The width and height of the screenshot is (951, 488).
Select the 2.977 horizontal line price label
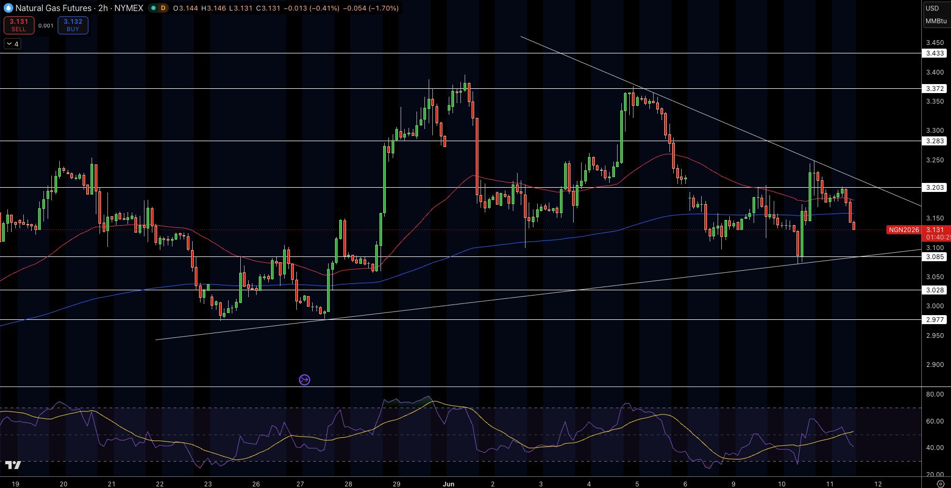tap(935, 320)
